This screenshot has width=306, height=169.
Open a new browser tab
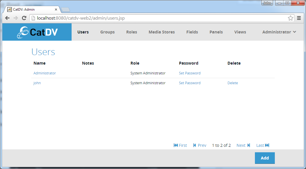(65, 10)
